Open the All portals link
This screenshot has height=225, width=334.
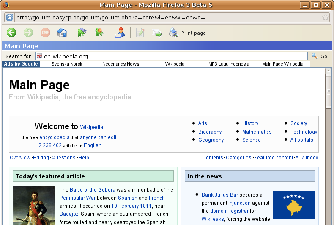tap(301, 140)
